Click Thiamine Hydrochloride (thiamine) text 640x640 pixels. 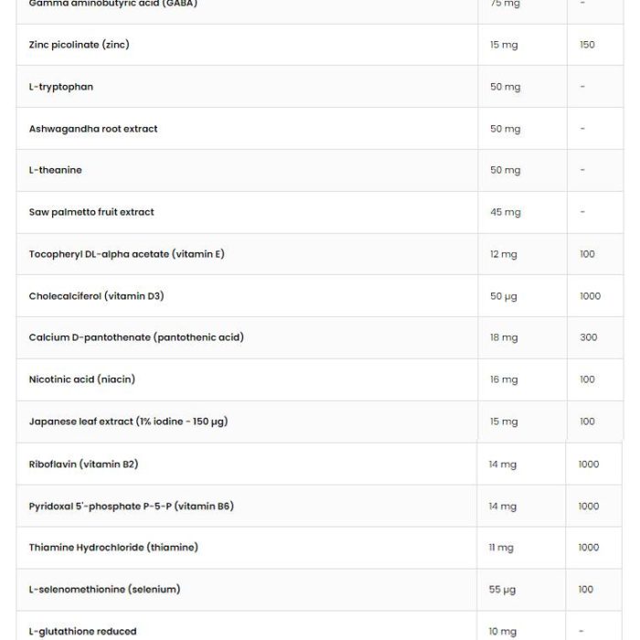[x=113, y=548]
